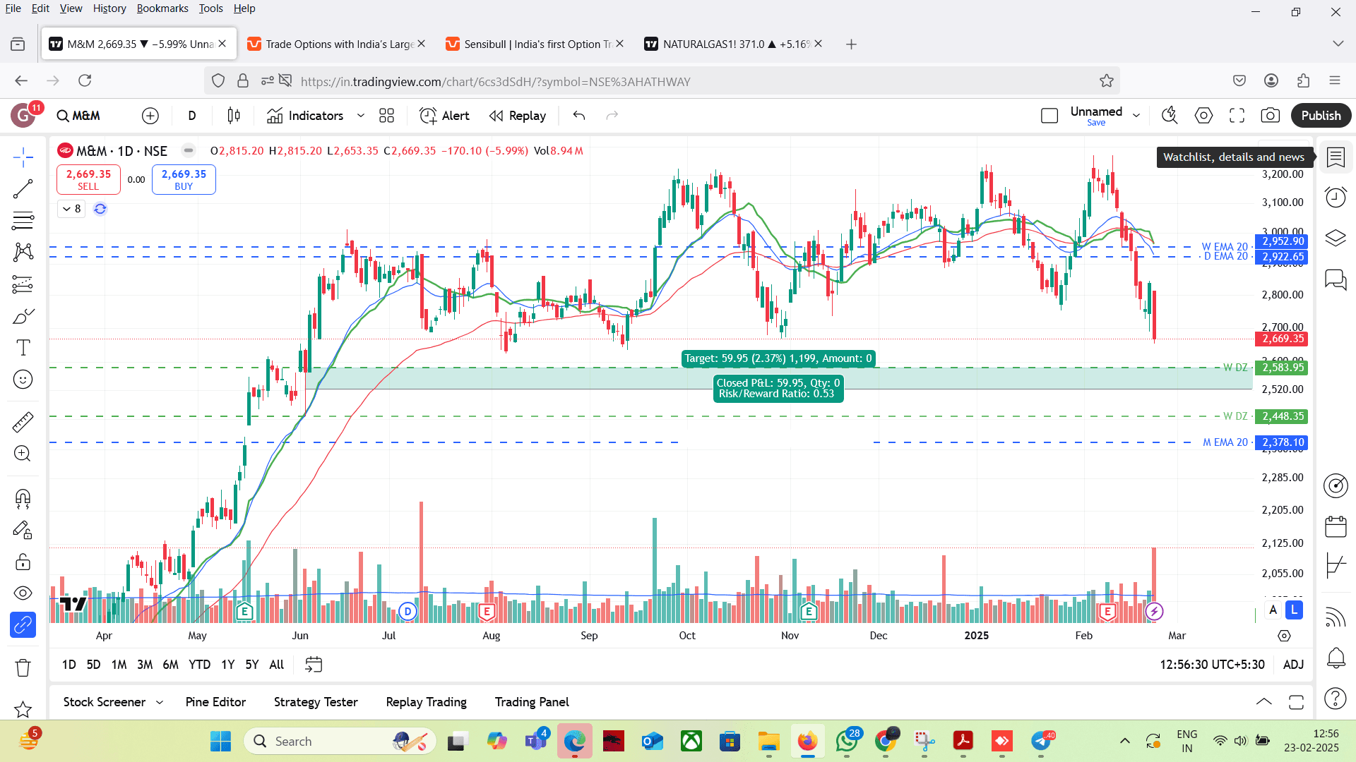The height and width of the screenshot is (762, 1356).
Task: Open the D interval selector
Action: point(192,116)
